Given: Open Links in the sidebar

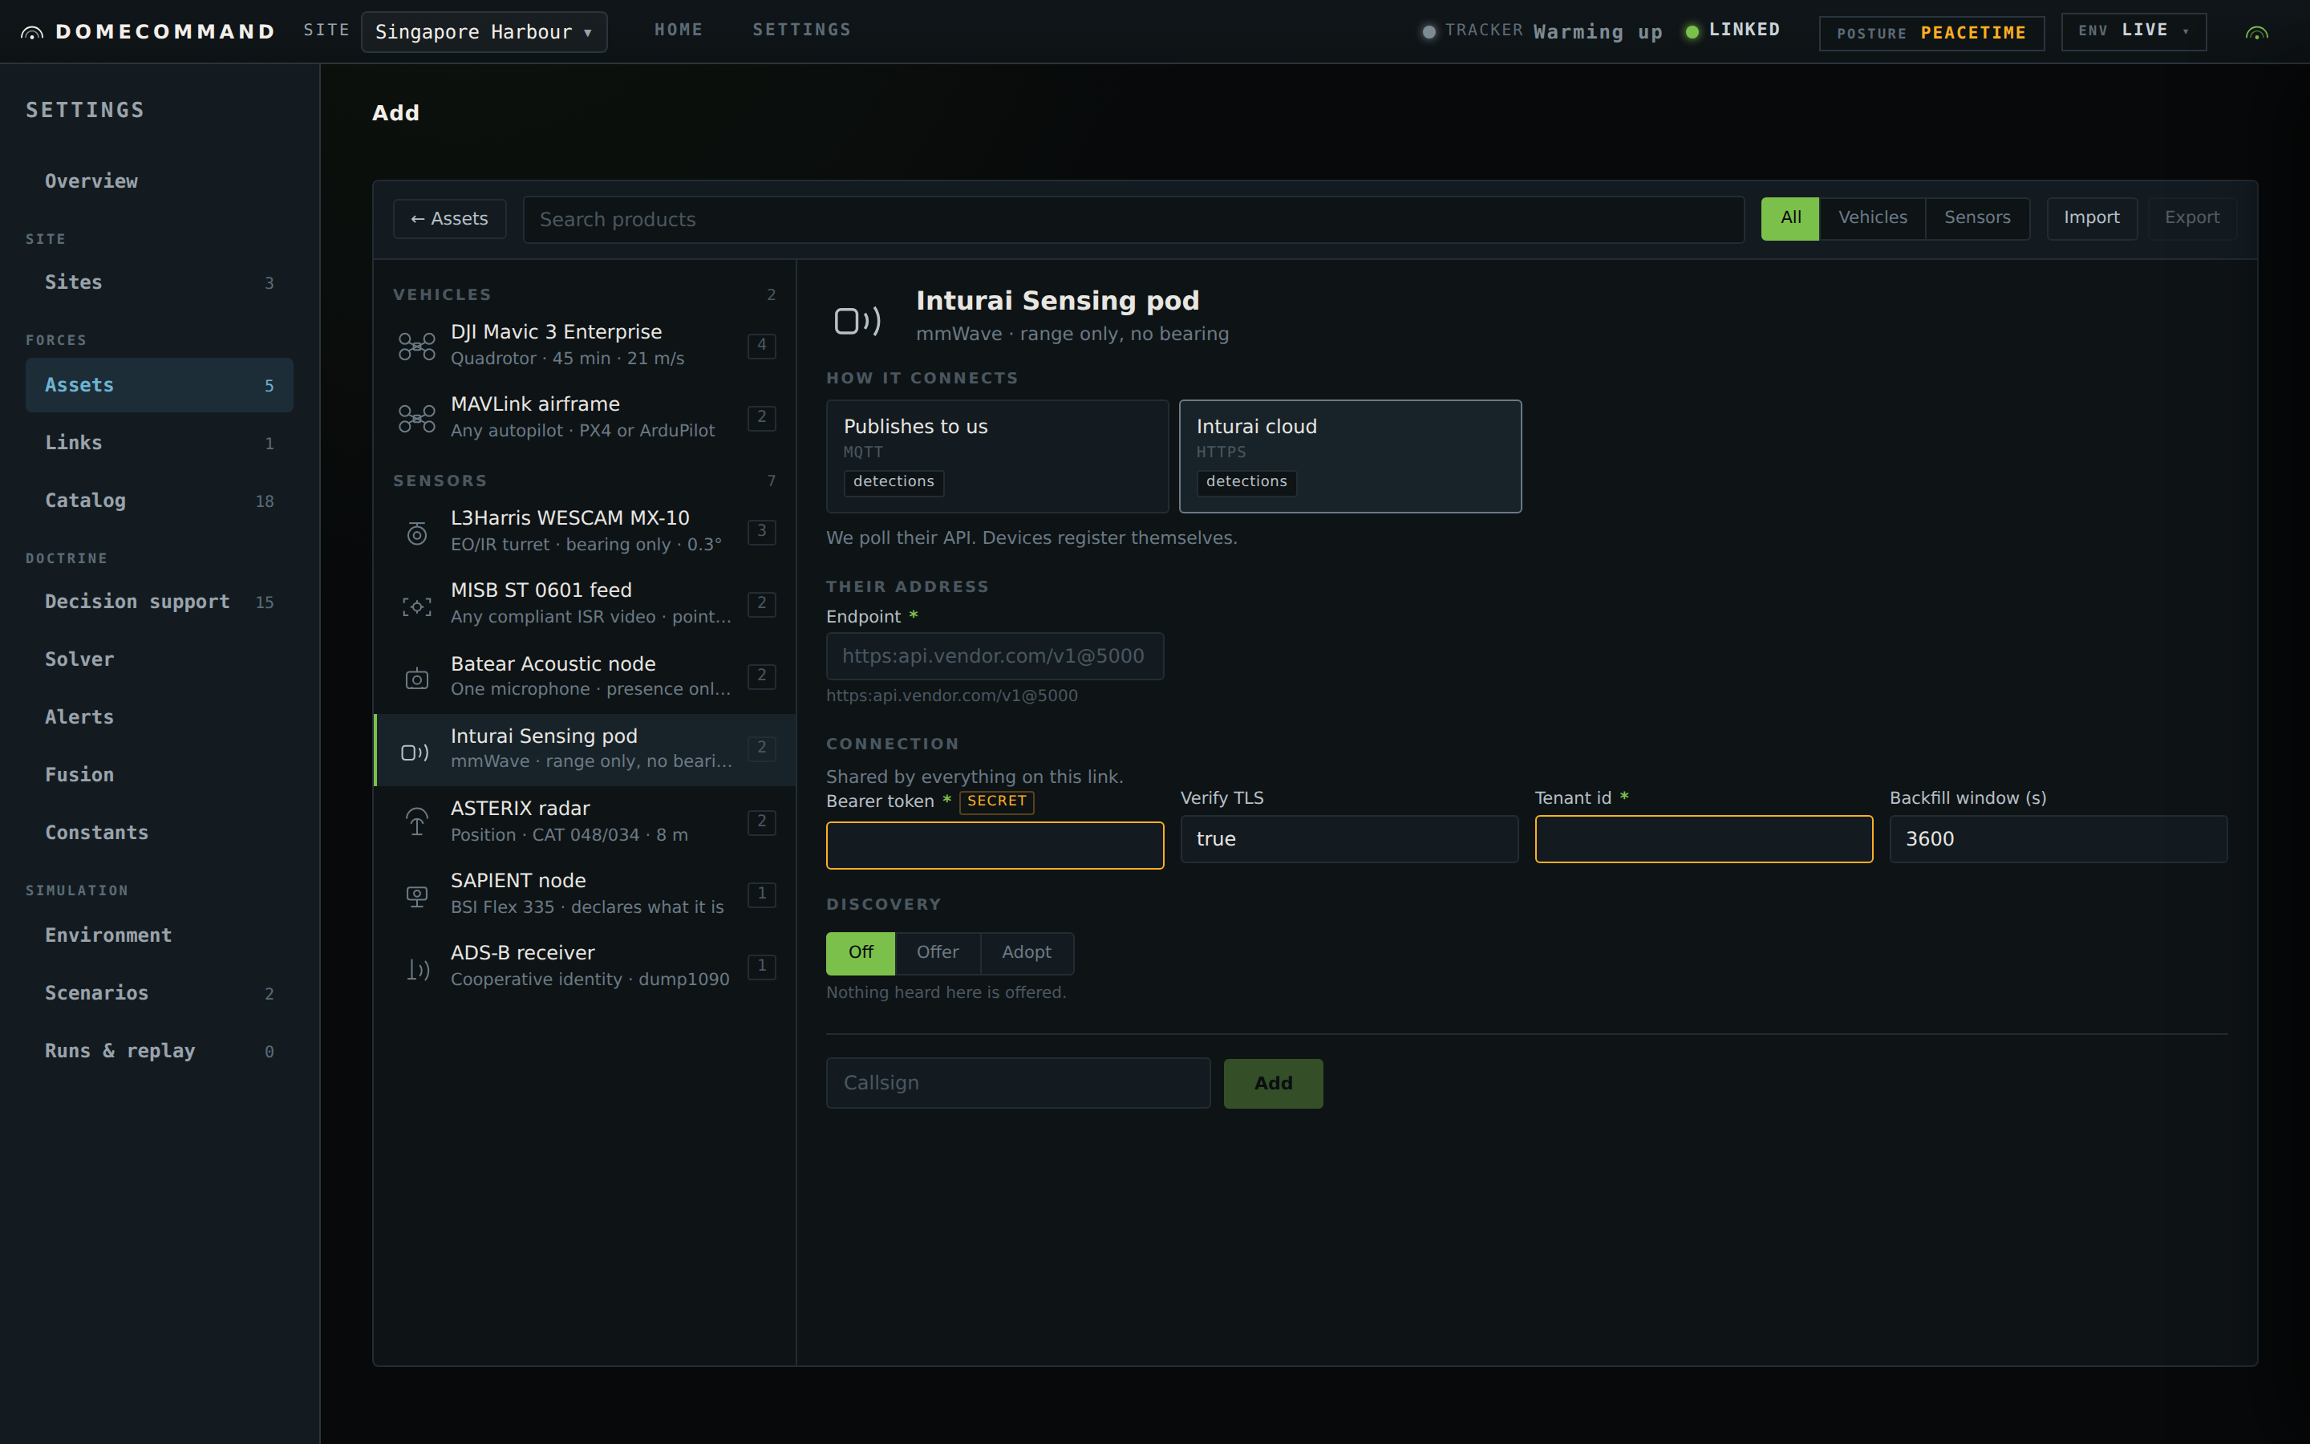Looking at the screenshot, I should click(x=159, y=443).
